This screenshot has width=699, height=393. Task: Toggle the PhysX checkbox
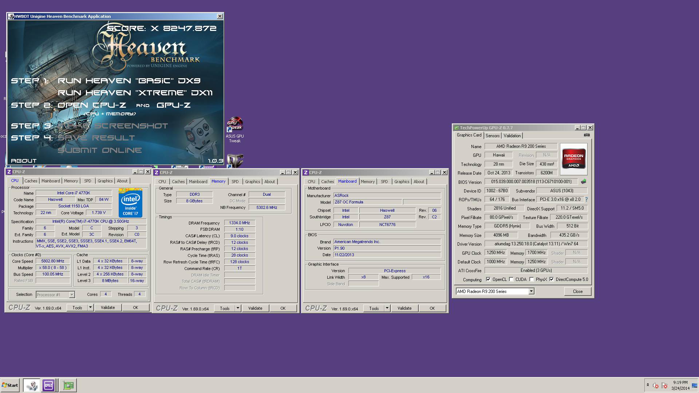pos(532,279)
